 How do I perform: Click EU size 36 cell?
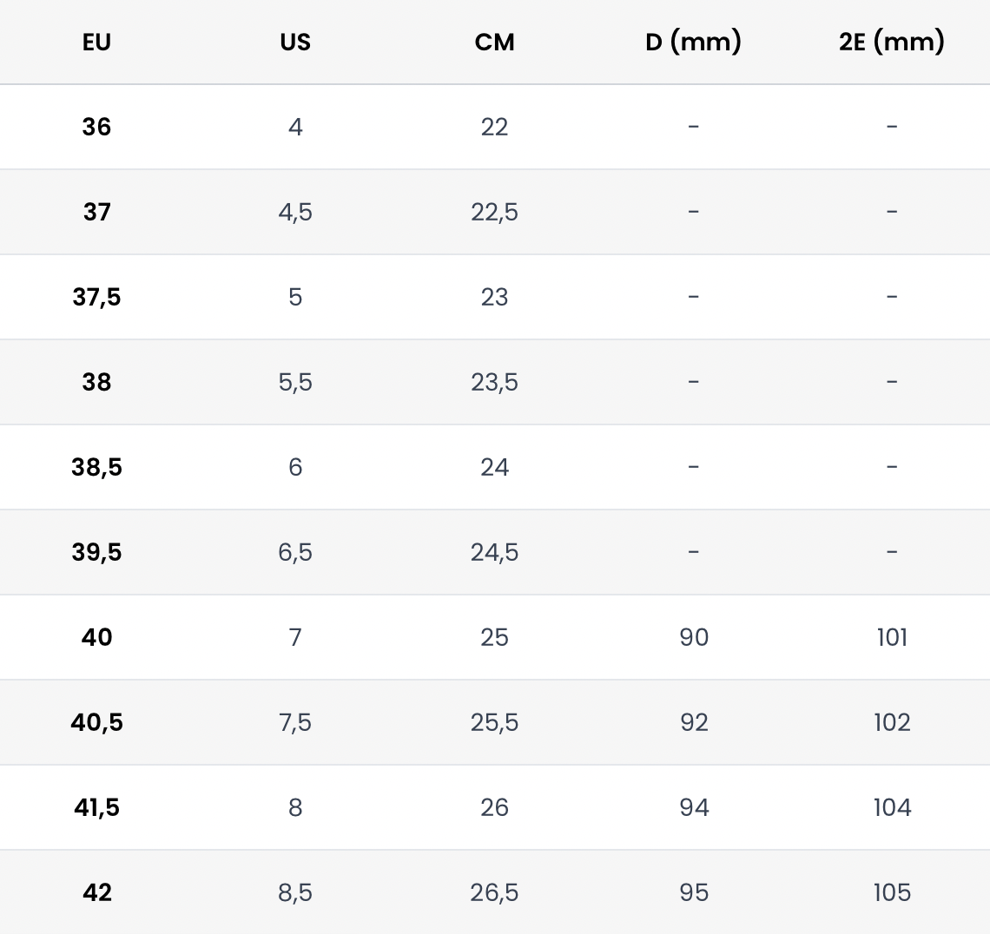[96, 127]
